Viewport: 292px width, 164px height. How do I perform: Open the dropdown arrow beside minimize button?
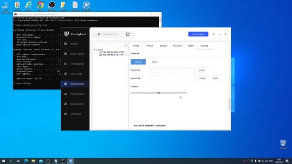[214, 34]
